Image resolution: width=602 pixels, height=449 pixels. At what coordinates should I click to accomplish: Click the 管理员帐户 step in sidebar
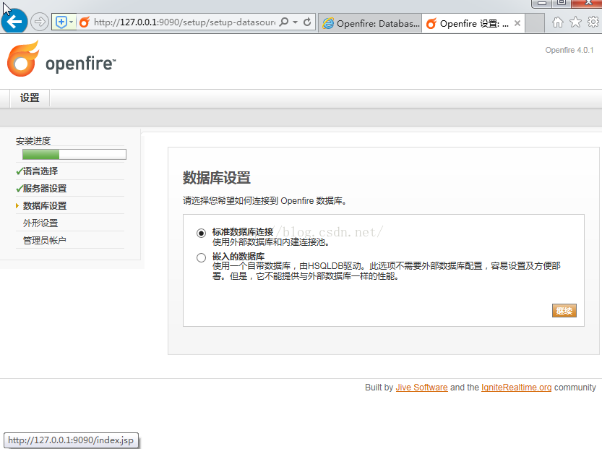(45, 240)
